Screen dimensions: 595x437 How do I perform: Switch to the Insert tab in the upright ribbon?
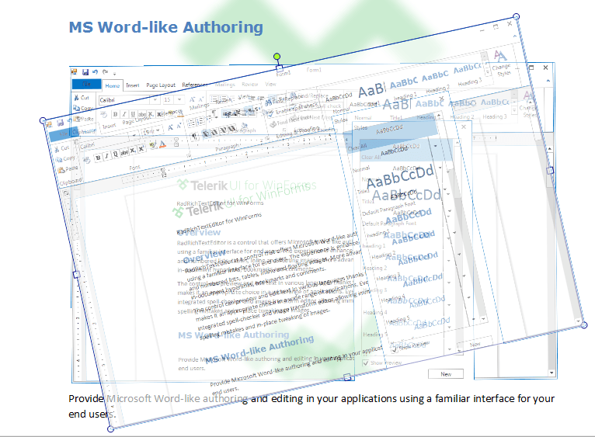[133, 85]
